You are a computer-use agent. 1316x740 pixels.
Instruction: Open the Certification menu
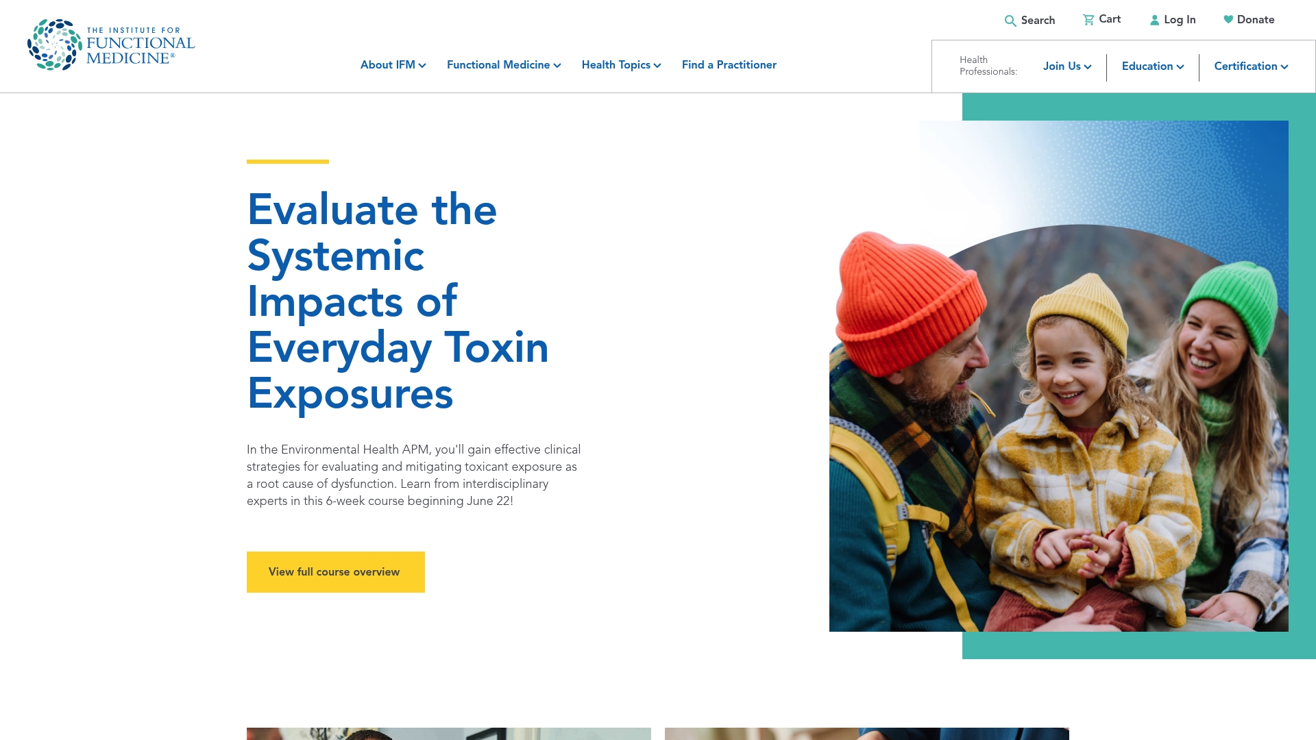(1251, 66)
